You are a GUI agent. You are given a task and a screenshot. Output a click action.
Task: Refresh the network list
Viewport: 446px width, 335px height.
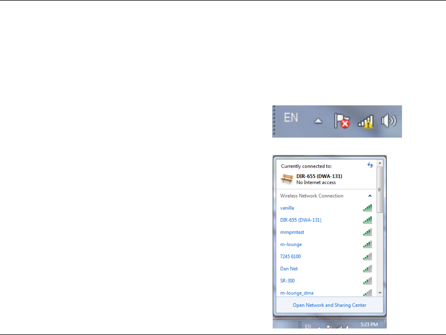click(x=370, y=165)
